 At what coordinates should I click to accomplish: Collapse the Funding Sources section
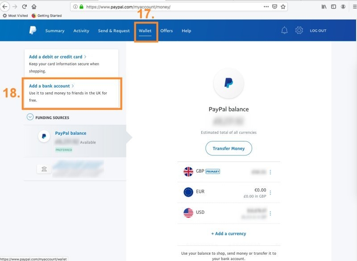30,117
